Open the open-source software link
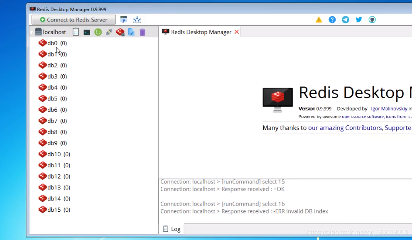This screenshot has height=240, width=412. tap(363, 117)
